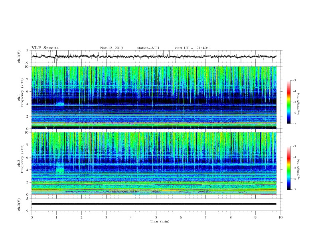Viewport: 316px width, 244px height.
Task: Click the ch.2 spectrogram color scale bar
Action: (x=288, y=168)
